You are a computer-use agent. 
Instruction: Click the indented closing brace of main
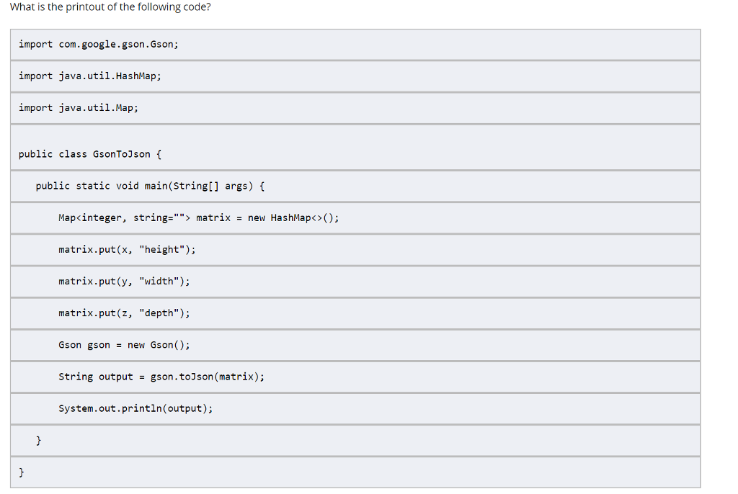coord(39,440)
